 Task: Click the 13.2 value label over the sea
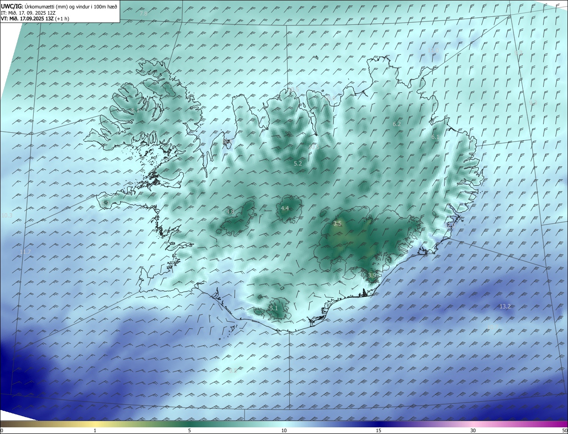(505, 306)
